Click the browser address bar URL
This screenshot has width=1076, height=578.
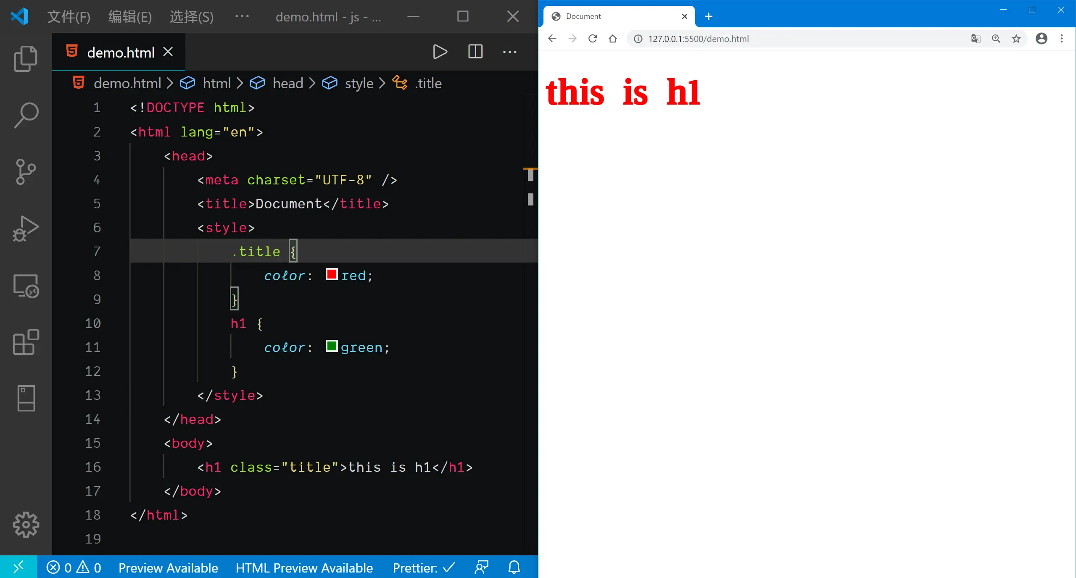pos(698,39)
